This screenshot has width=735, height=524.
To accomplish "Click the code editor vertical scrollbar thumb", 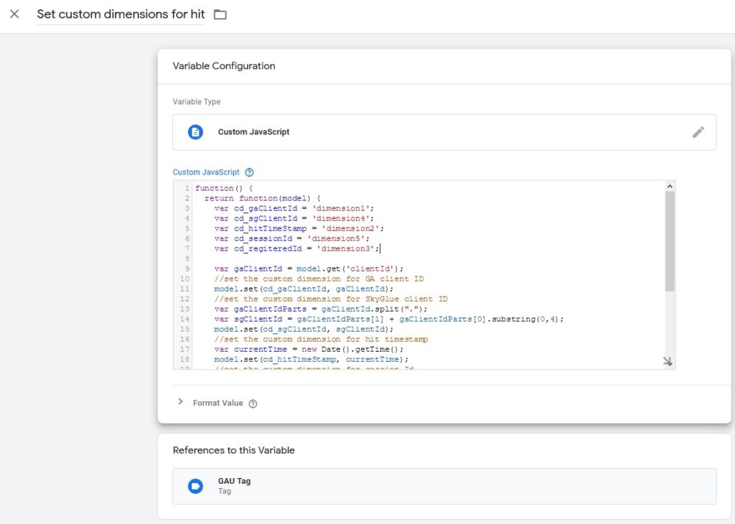I will coord(670,240).
